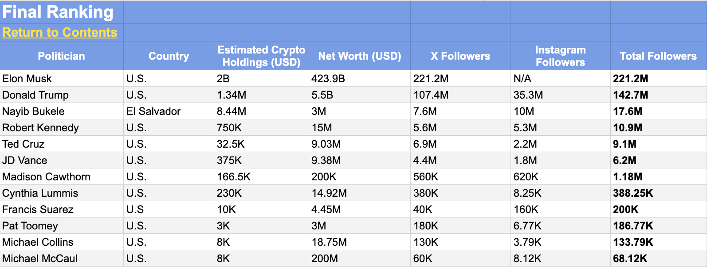This screenshot has height=267, width=707.
Task: Open the Return to Contents link
Action: (59, 33)
